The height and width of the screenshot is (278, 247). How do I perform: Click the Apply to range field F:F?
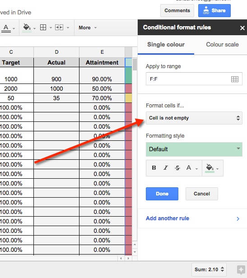pos(194,79)
